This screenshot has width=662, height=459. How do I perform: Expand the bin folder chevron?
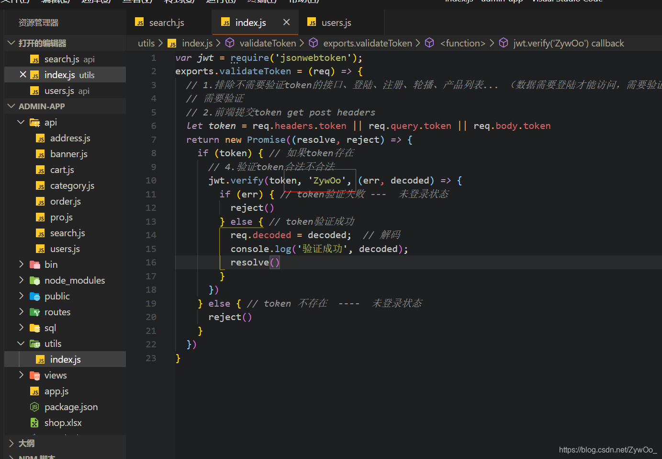coord(21,264)
